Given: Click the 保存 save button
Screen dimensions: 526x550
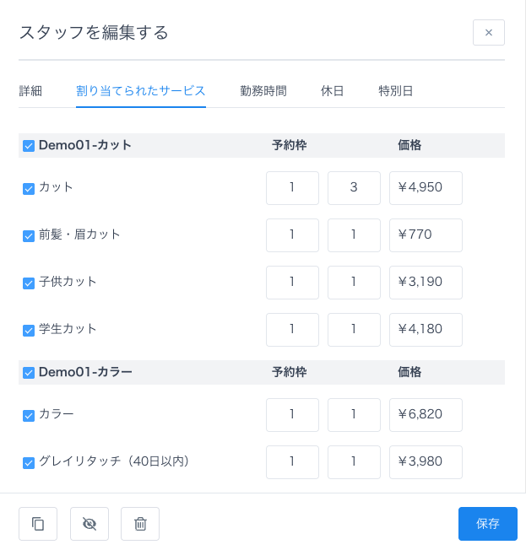Looking at the screenshot, I should coord(487,524).
